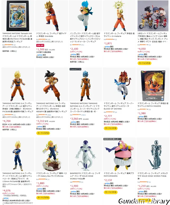Open the Tamashii Art Dragon Ball framed figure thumbnail

[x=18, y=16]
